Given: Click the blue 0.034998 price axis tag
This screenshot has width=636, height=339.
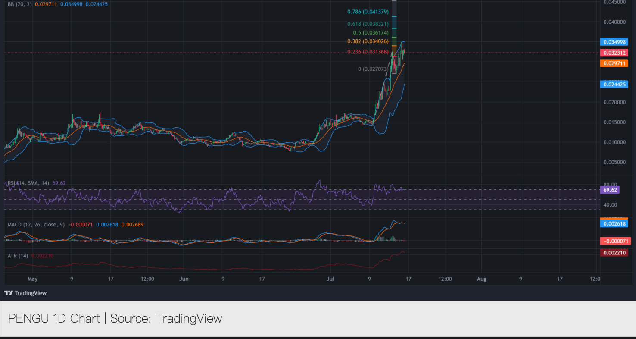Looking at the screenshot, I should coord(614,42).
